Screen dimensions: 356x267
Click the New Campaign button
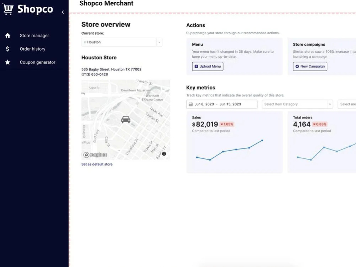coord(310,66)
